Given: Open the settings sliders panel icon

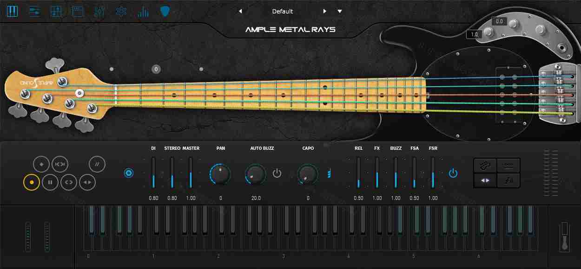Looking at the screenshot, I should pos(34,11).
